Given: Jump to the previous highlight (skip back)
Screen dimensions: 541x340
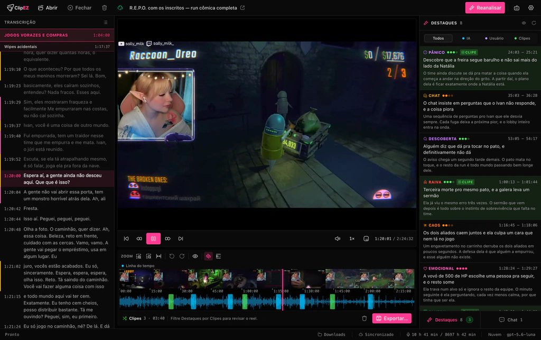Looking at the screenshot, I should pyautogui.click(x=126, y=238).
